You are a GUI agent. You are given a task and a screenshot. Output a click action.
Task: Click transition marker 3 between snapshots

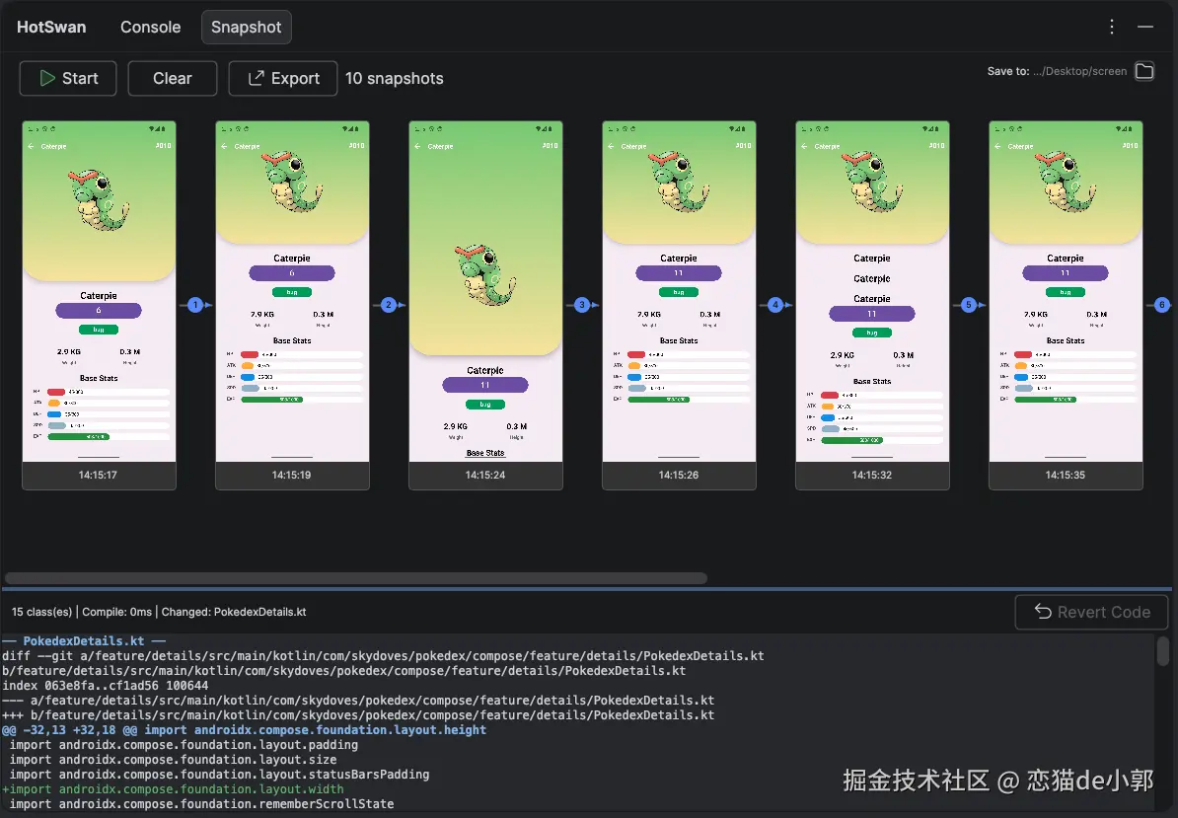(x=582, y=305)
